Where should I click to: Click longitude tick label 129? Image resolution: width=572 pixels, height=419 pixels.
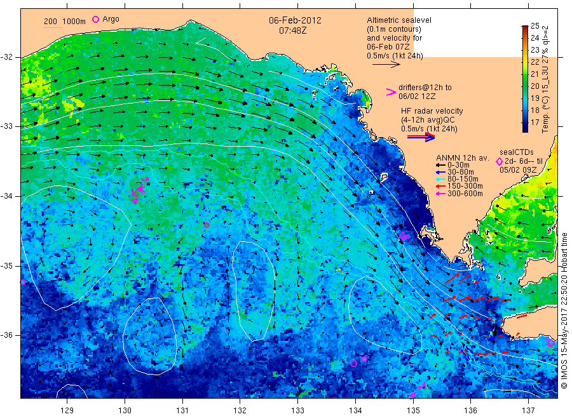coord(67,410)
